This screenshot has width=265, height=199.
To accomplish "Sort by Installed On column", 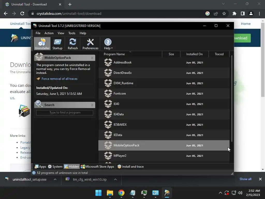I will click(194, 54).
